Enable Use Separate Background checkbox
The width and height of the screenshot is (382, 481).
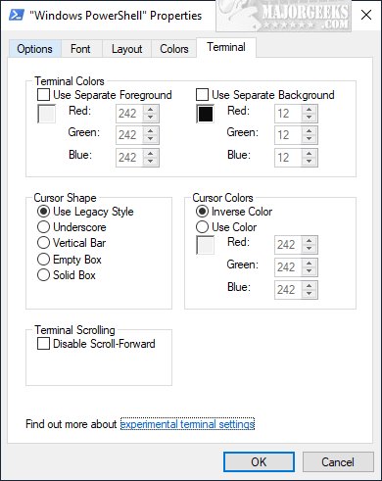[x=202, y=95]
